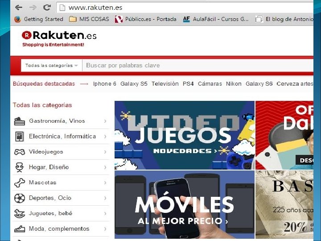Go back with the browser back arrow
Image resolution: width=321 pixels, height=241 pixels.
click(x=19, y=8)
